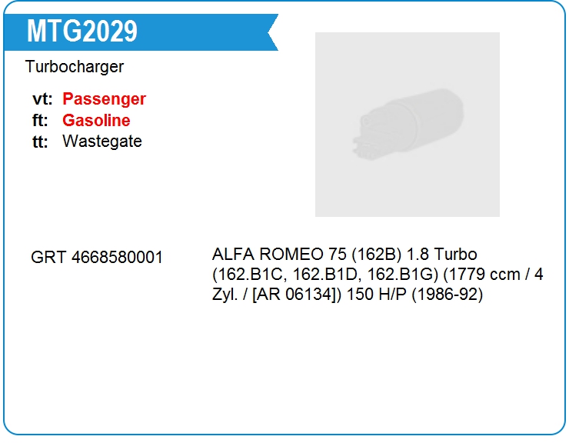Click the GRT manufacturer prefix
This screenshot has height=443, width=569.
pos(48,258)
